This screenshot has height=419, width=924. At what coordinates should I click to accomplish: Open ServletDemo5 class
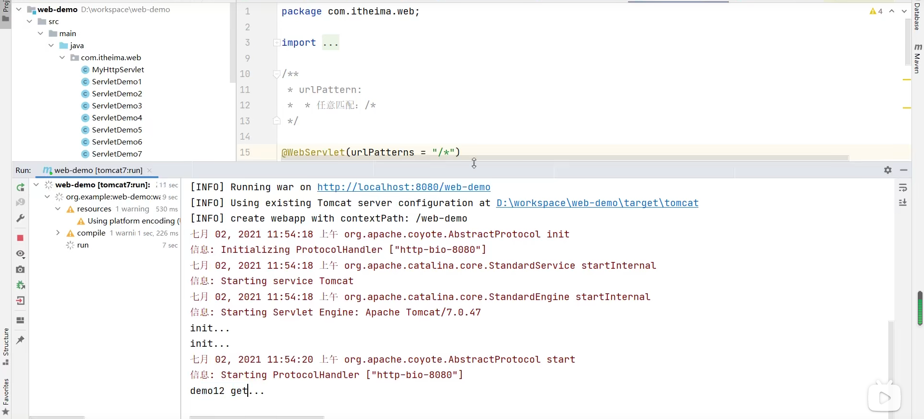[x=117, y=130]
